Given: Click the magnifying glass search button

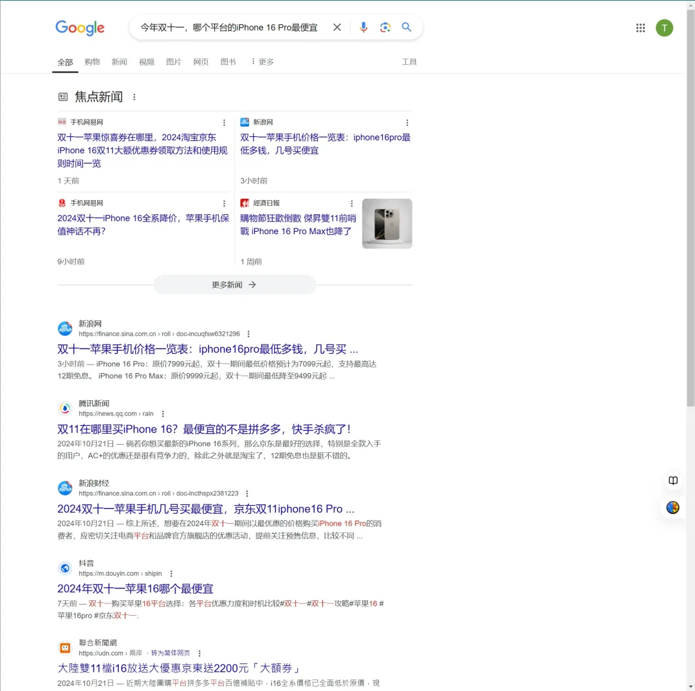Looking at the screenshot, I should [407, 27].
